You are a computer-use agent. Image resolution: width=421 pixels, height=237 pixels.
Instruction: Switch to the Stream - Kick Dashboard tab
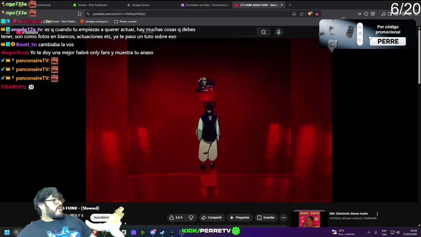click(95, 5)
